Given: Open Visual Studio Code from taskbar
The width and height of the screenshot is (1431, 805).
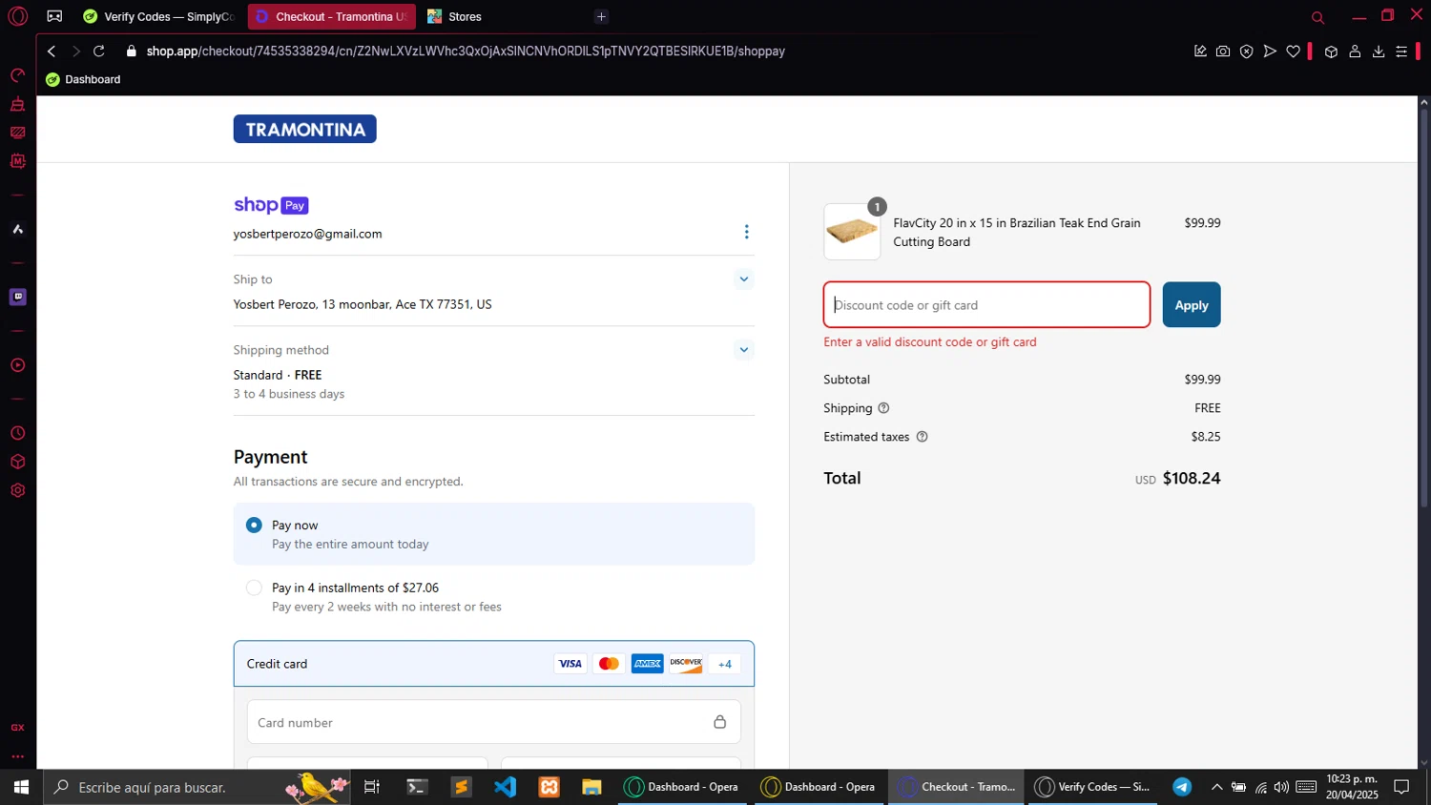Looking at the screenshot, I should [x=505, y=787].
